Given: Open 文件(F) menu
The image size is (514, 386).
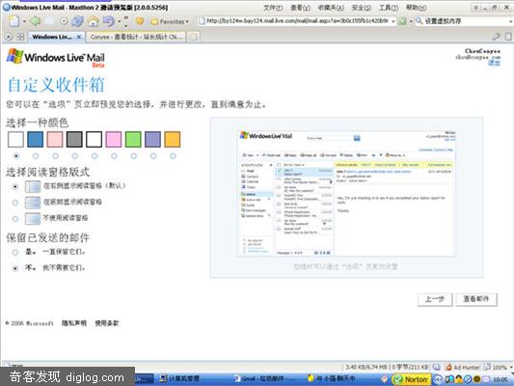Looking at the screenshot, I should point(273,8).
